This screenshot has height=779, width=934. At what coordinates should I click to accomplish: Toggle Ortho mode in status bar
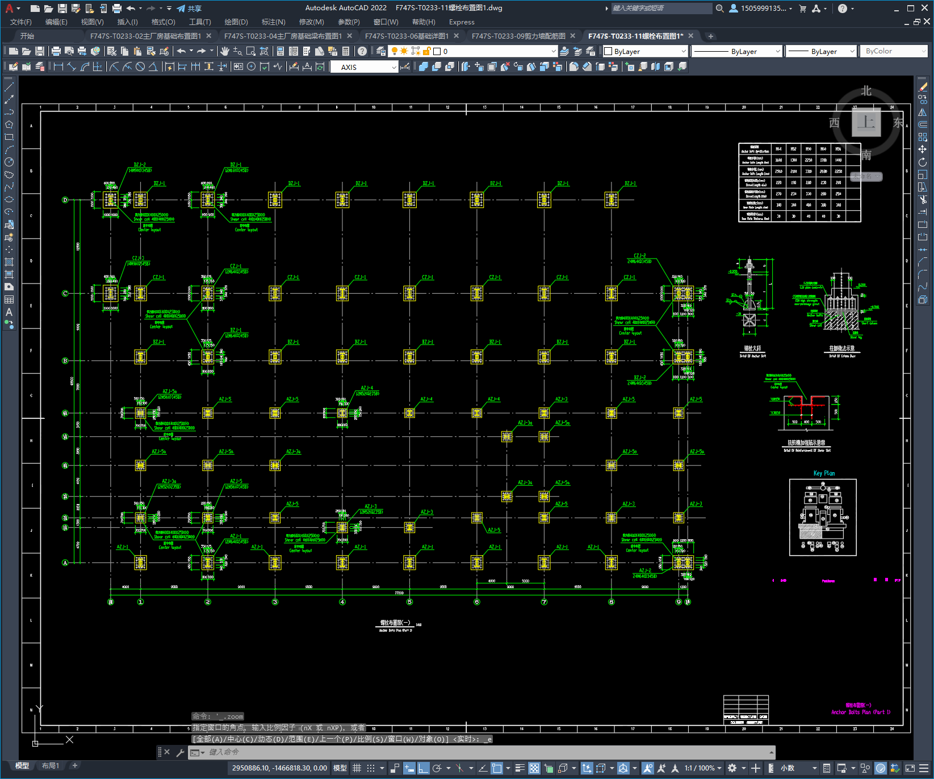point(424,768)
